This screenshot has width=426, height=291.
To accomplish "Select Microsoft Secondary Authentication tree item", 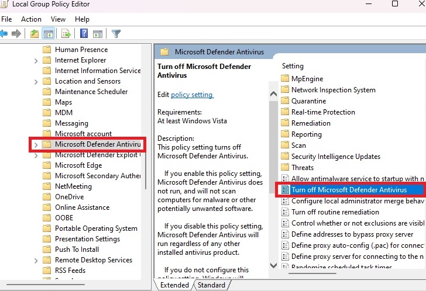I will coord(98,176).
